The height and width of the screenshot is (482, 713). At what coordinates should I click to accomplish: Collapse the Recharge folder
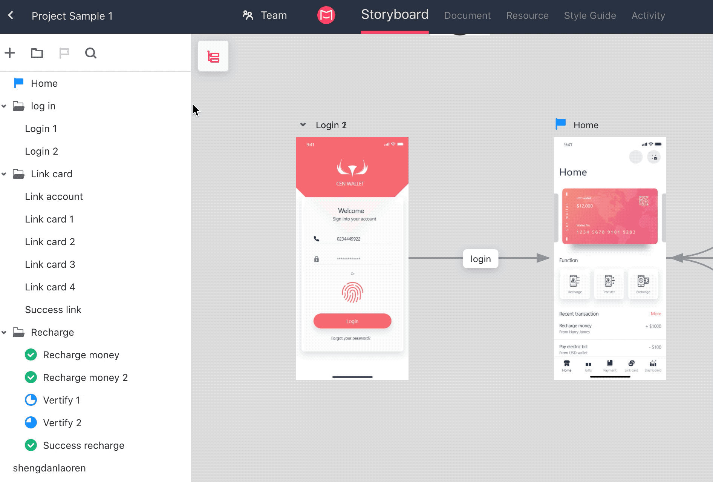pyautogui.click(x=4, y=333)
